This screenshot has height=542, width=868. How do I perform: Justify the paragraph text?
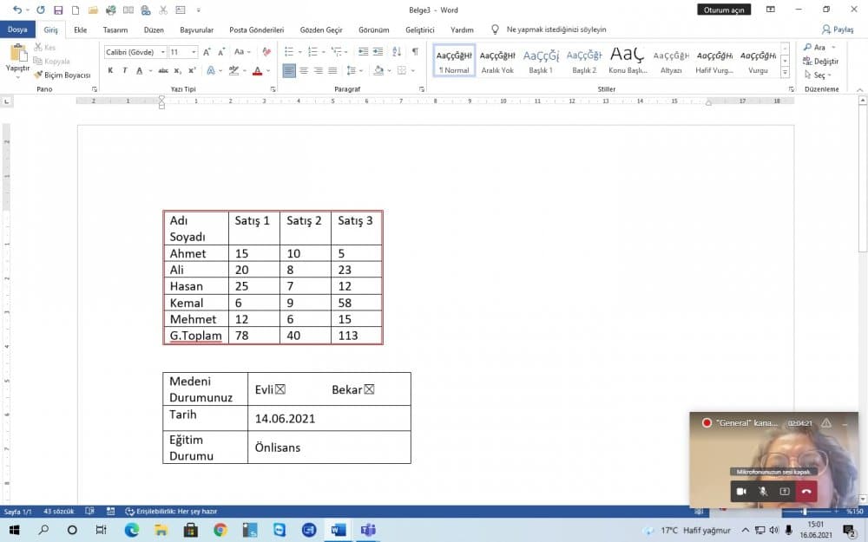point(332,70)
